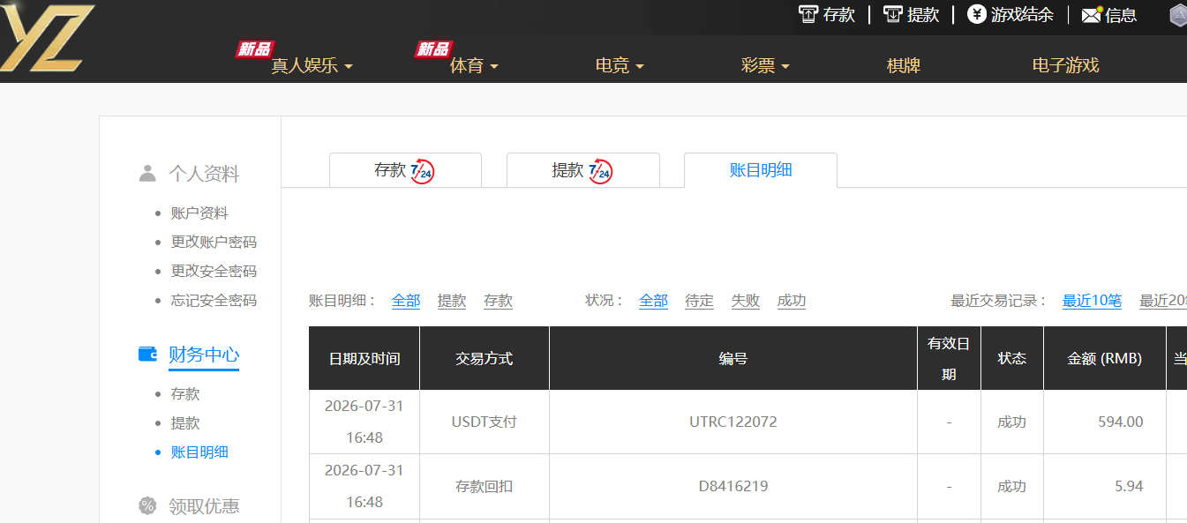The image size is (1187, 523).
Task: Open 领取优惠 section in the sidebar
Action: [204, 506]
